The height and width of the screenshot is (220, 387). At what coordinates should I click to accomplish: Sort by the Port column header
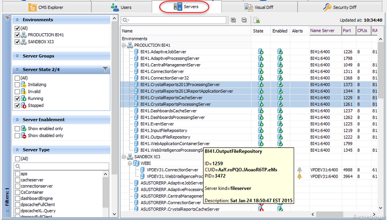pyautogui.click(x=349, y=31)
